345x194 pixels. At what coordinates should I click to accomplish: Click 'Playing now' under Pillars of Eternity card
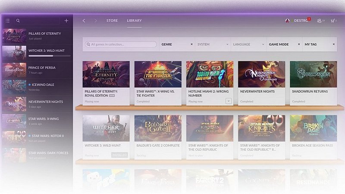tap(92, 101)
